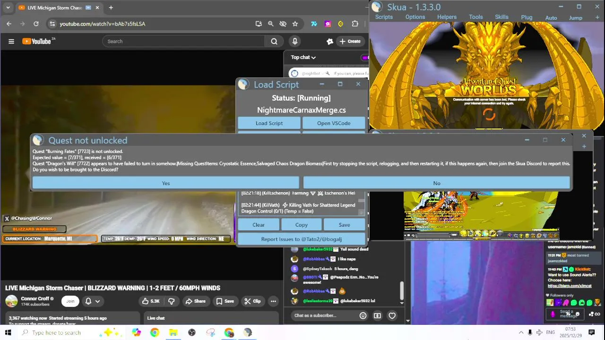Like the video with 5.3K likes
Viewport: 605px width, 340px height.
[151, 301]
